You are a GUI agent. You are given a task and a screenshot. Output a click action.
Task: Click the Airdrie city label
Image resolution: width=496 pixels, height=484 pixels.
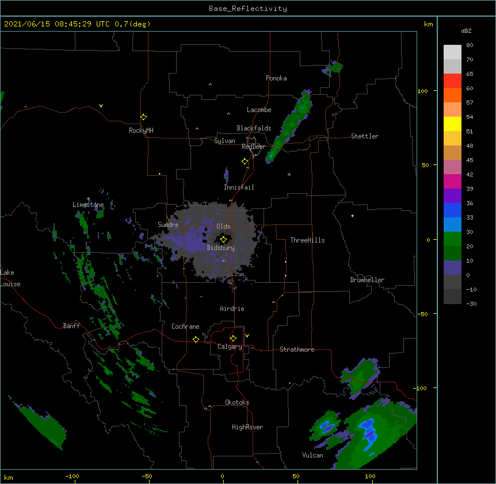[232, 309]
